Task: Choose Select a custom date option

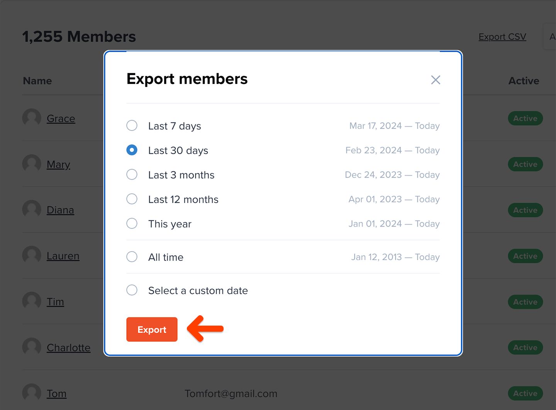Action: click(x=132, y=290)
